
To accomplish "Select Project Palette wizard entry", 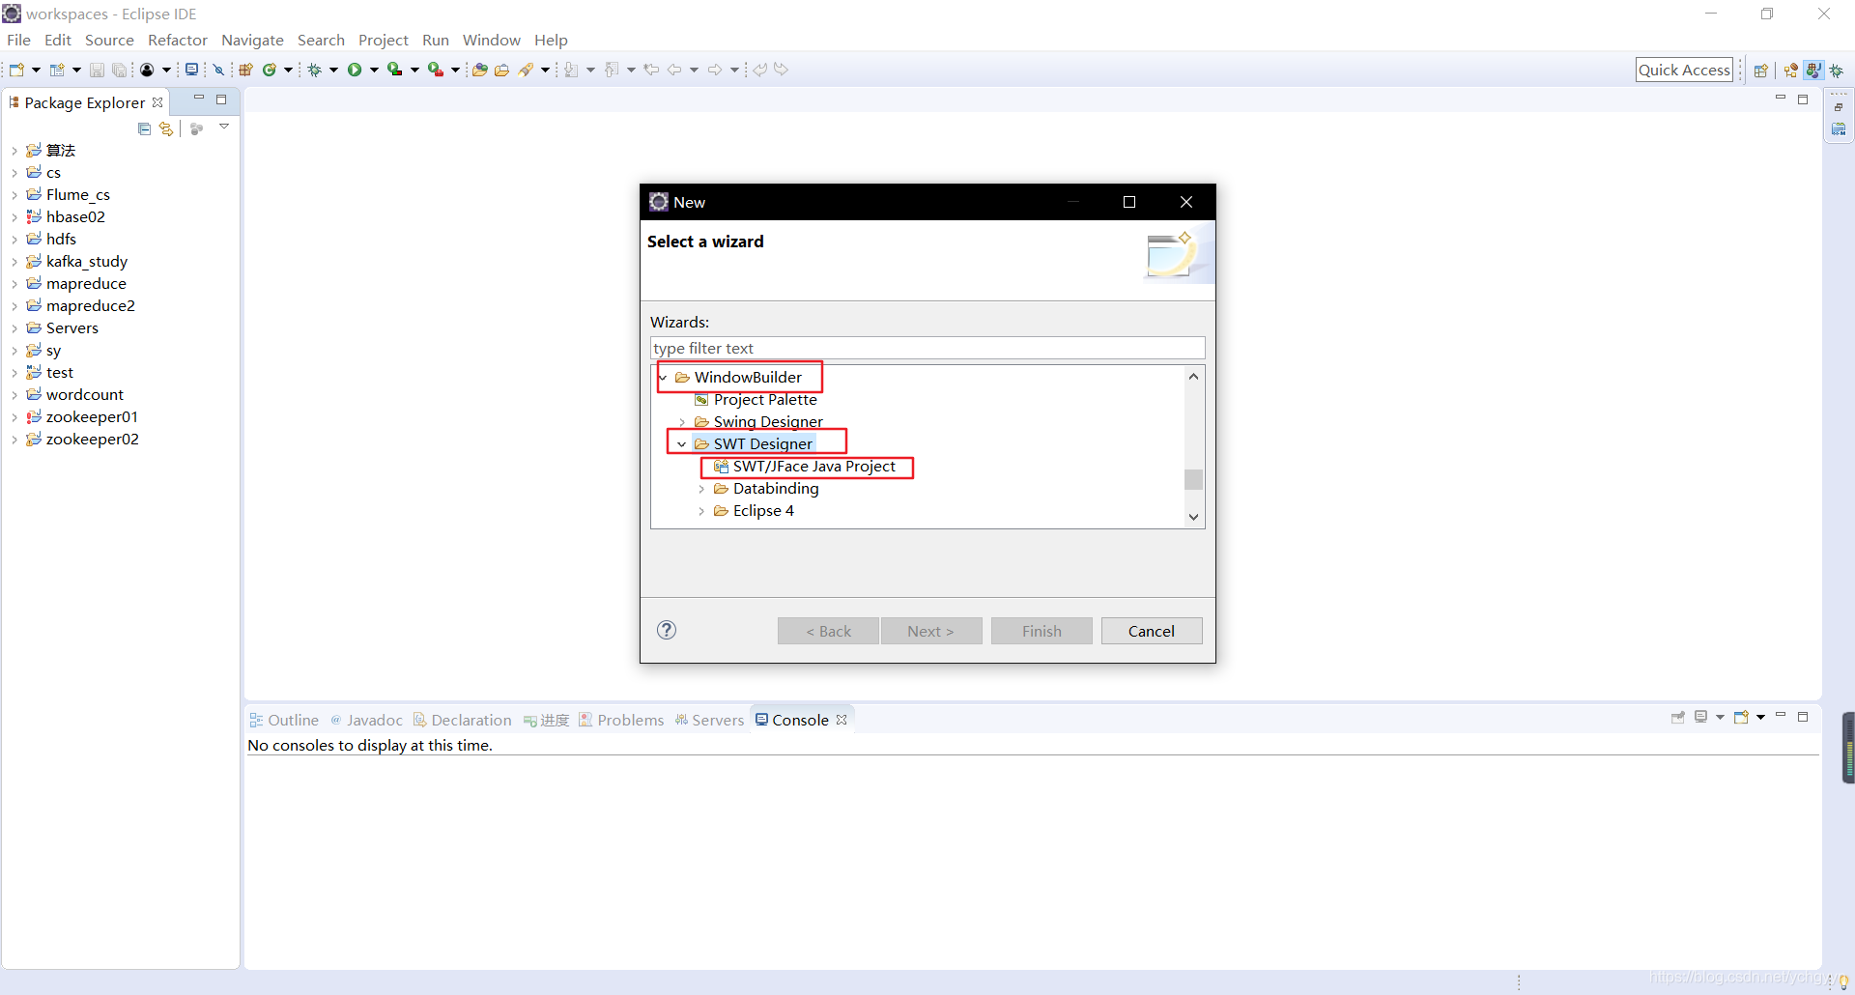I will tap(756, 400).
